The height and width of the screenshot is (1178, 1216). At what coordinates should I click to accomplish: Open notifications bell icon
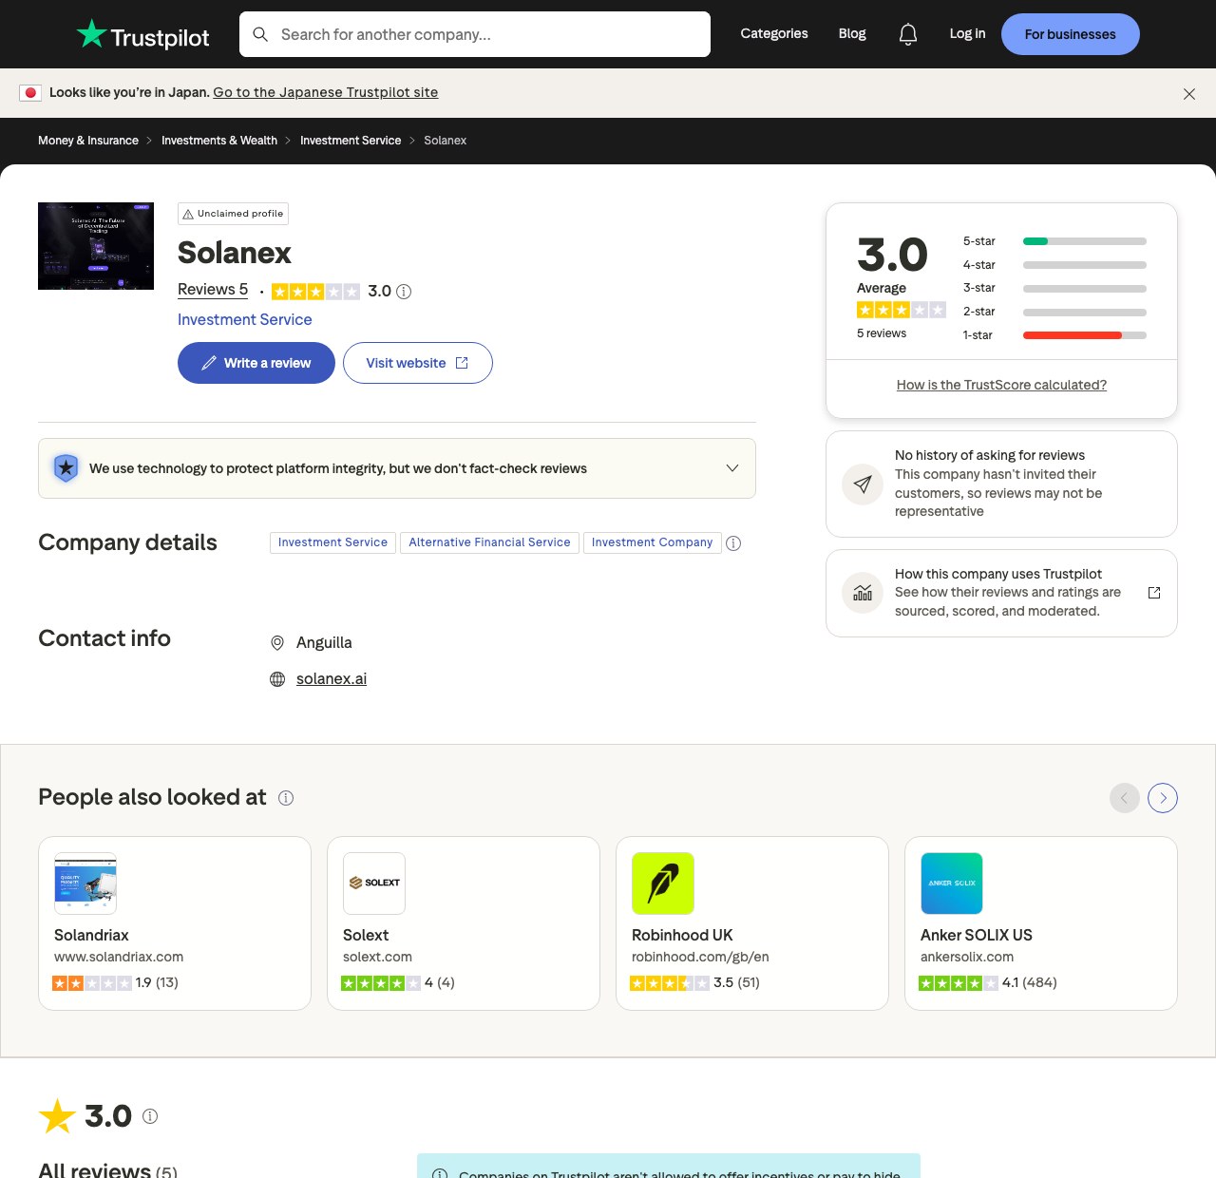(908, 34)
